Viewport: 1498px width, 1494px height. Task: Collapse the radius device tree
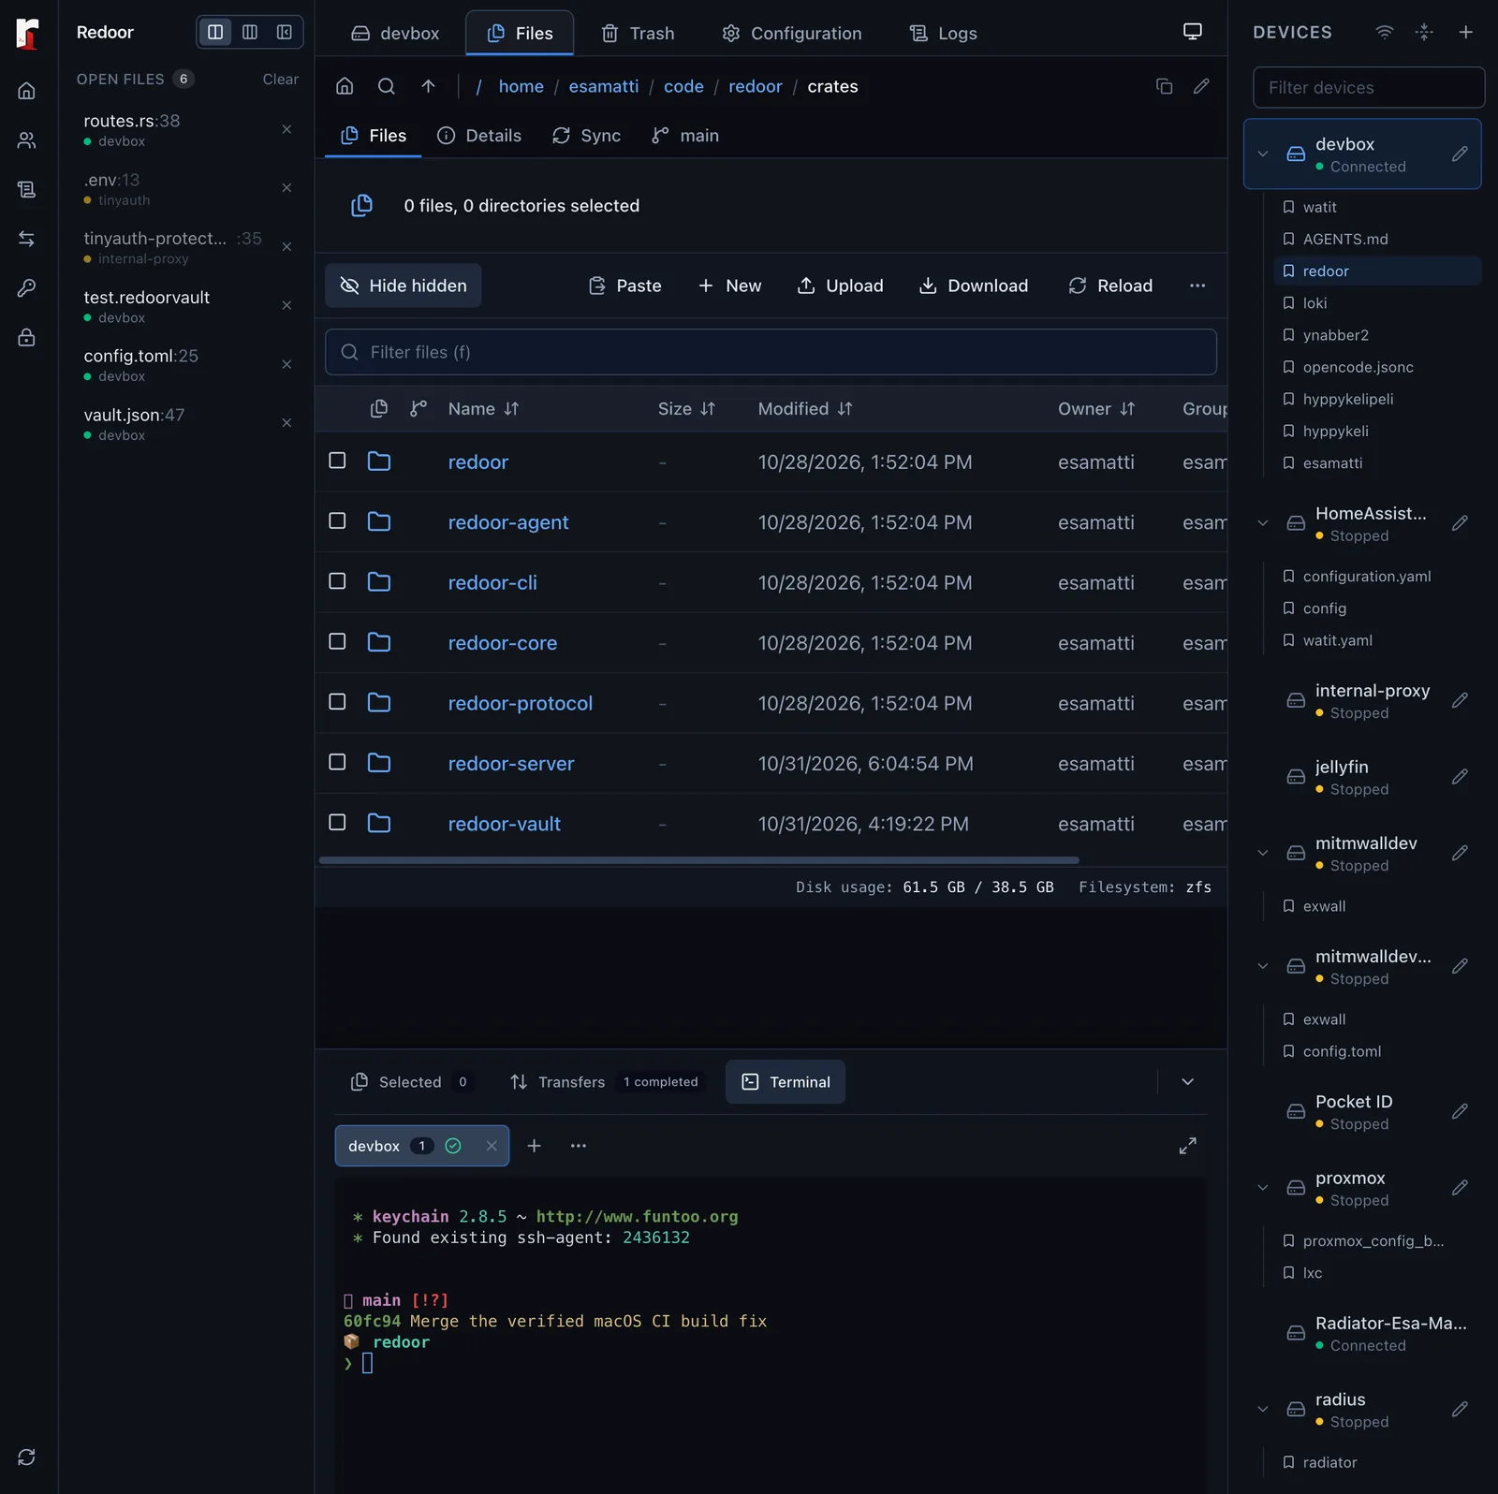coord(1263,1409)
